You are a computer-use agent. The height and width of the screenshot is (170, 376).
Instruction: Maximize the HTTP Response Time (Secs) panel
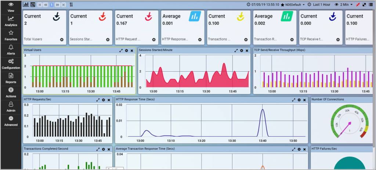(x=294, y=100)
